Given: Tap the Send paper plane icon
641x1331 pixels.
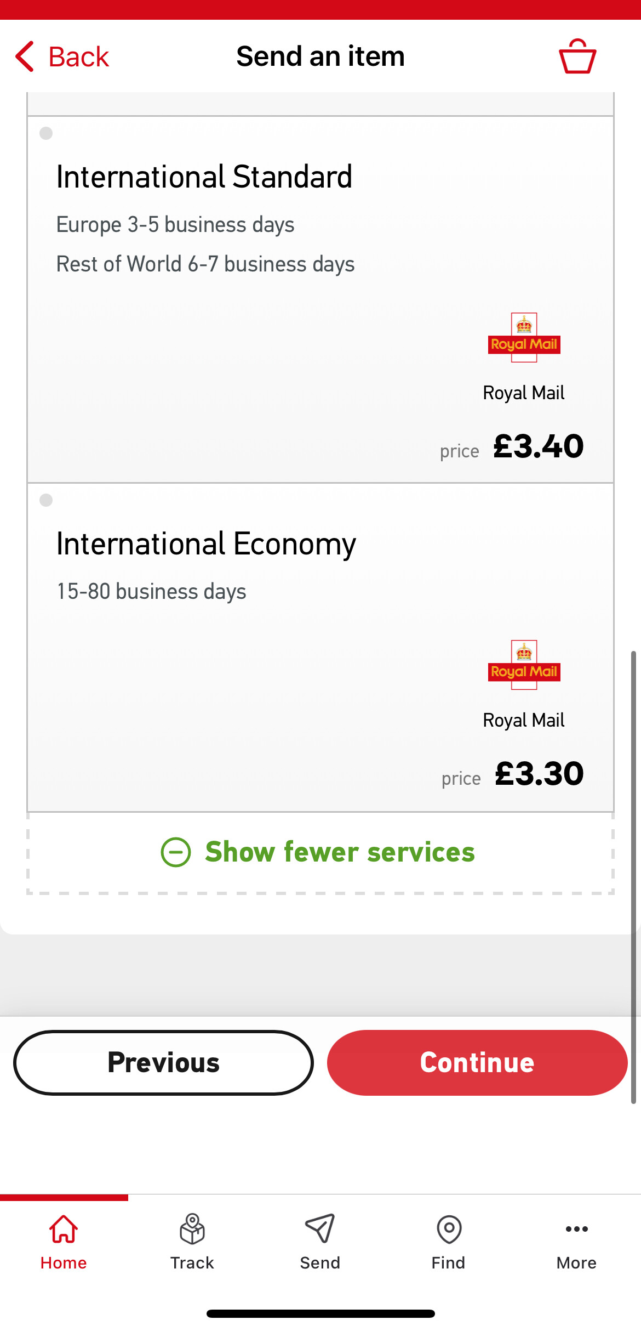Looking at the screenshot, I should tap(320, 1229).
